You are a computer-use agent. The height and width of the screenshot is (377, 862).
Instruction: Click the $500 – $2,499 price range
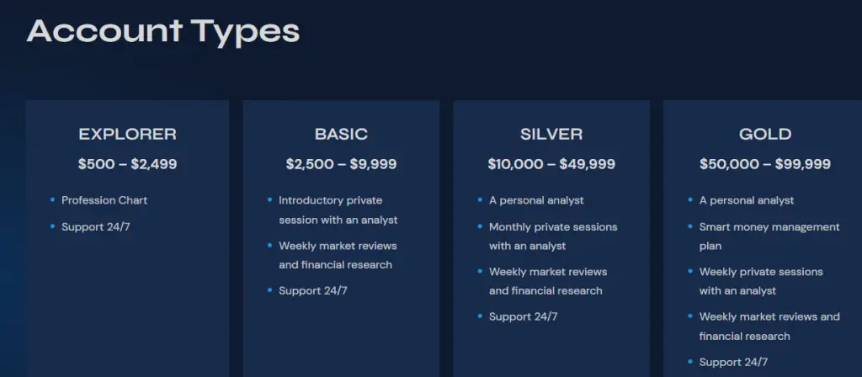pos(128,164)
